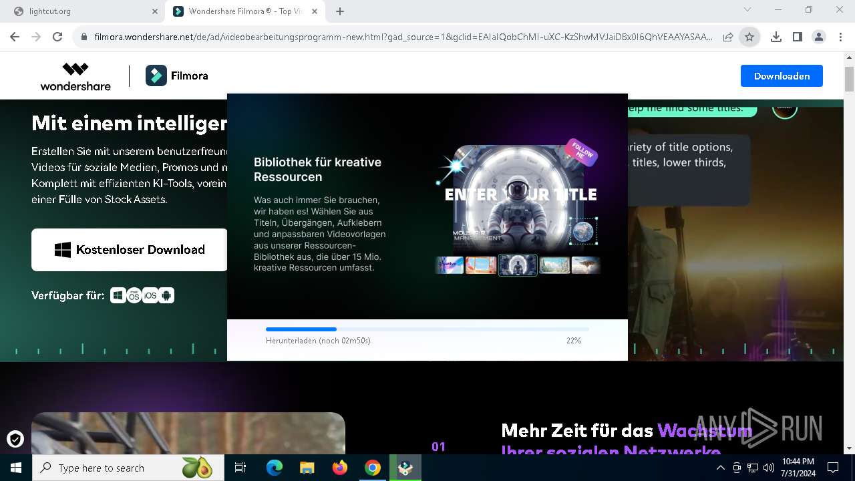Screen dimensions: 855x481
Task: Switch to the lightcut.org tab
Action: click(81, 11)
